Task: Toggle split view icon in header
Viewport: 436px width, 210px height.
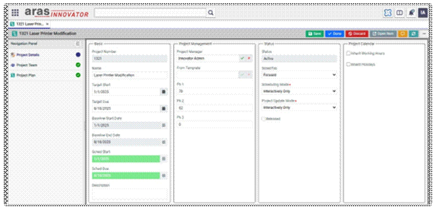Action: (400, 13)
